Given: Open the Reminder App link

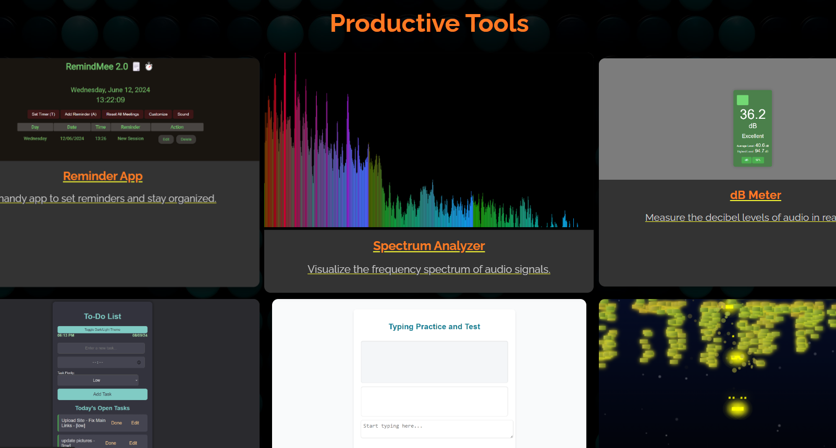Looking at the screenshot, I should click(103, 176).
